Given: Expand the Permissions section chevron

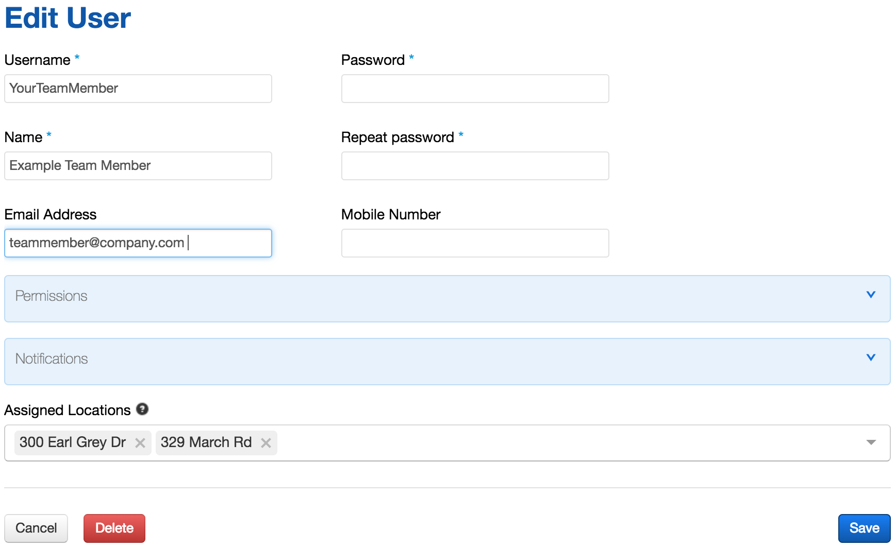Looking at the screenshot, I should tap(871, 295).
